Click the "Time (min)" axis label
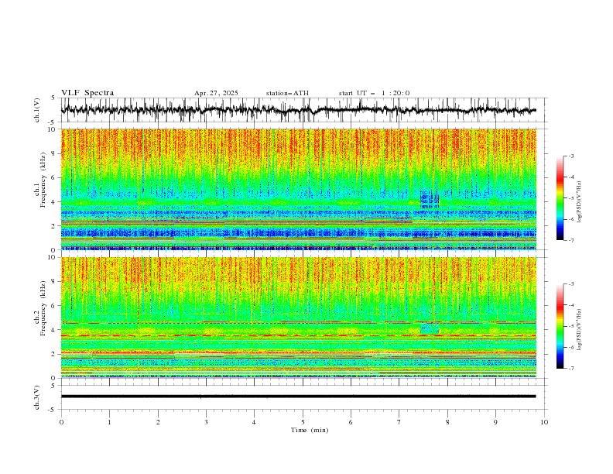Screen dimensions: 613x474 (310, 430)
